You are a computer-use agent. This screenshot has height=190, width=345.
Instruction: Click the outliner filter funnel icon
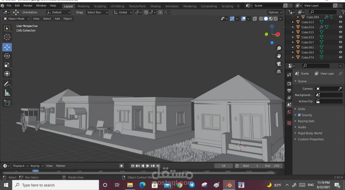[x=343, y=12]
